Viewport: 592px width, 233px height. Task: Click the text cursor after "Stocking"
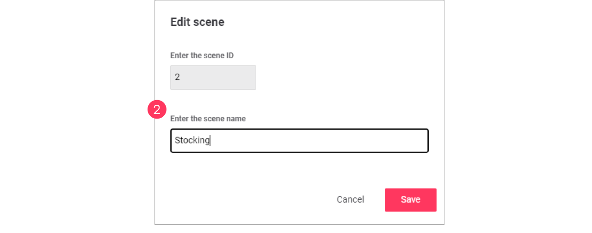[x=210, y=141]
